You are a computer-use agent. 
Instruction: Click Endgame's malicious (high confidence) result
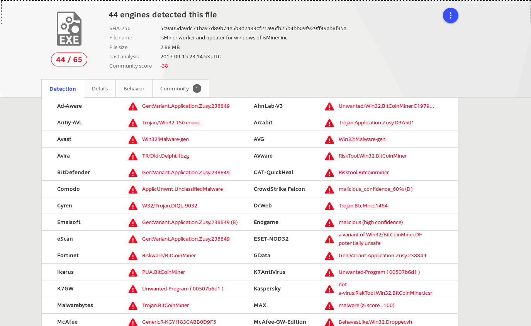tap(371, 222)
